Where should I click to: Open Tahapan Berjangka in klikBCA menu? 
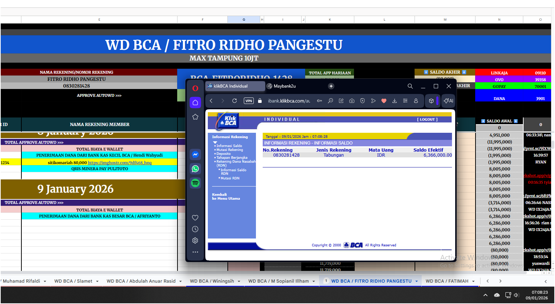(x=232, y=158)
